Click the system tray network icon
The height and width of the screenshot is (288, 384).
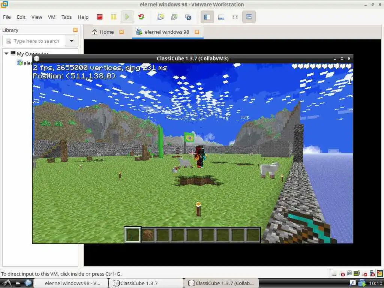tap(353, 283)
